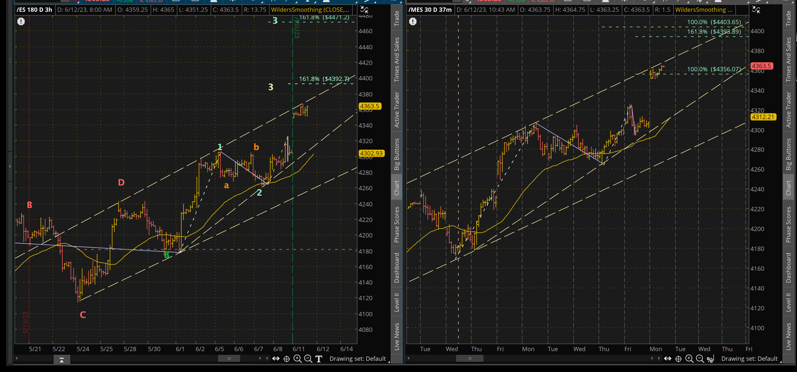The image size is (797, 372).
Task: Select the text drawing tool under the /ES chart
Action: 319,359
